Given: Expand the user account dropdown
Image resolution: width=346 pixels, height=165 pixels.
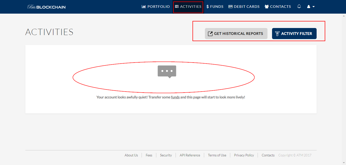Looking at the screenshot, I should point(311,7).
